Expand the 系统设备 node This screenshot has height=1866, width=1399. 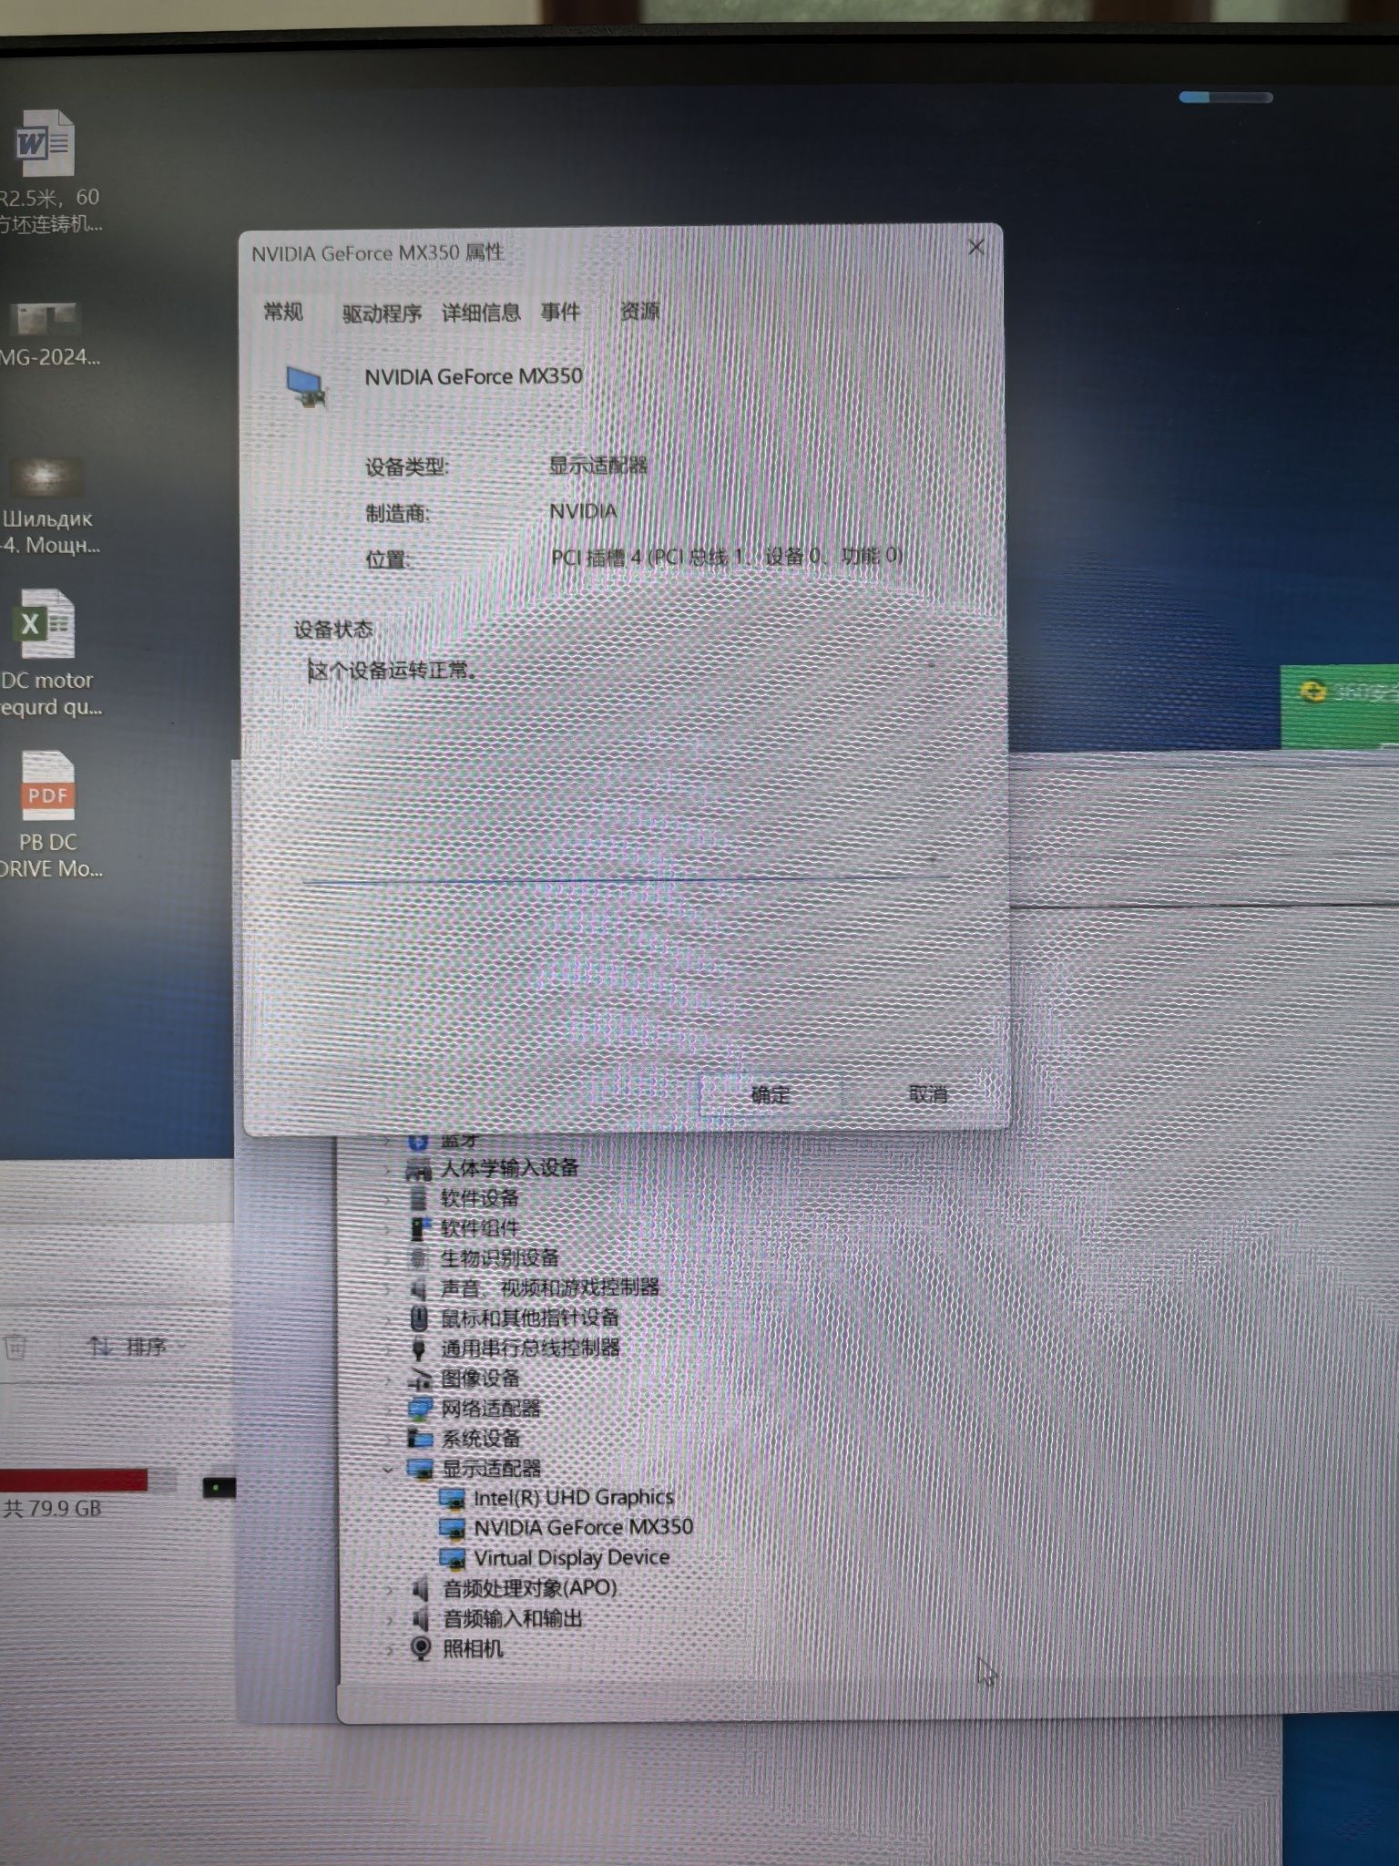click(x=388, y=1440)
